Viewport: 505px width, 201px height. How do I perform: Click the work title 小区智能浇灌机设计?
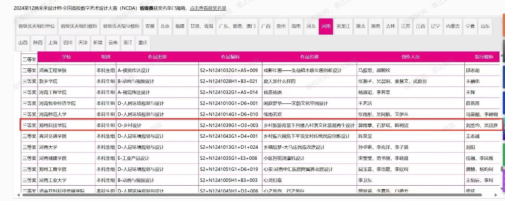pyautogui.click(x=284, y=159)
